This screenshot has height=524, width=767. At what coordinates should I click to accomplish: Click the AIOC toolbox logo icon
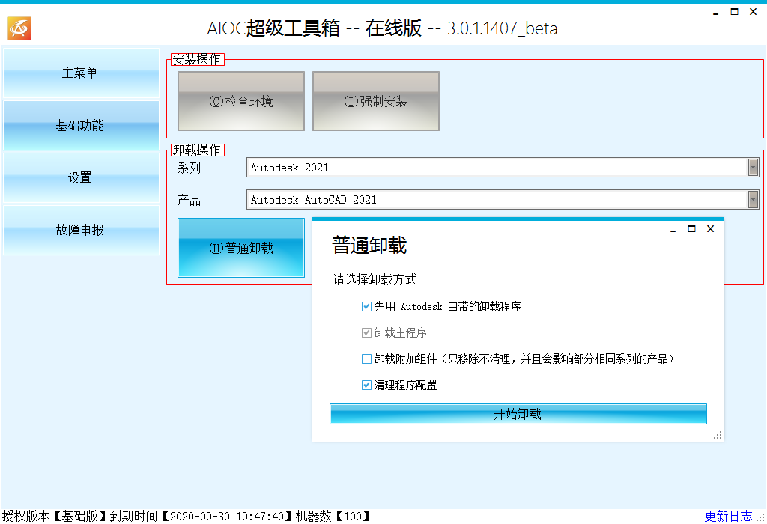[19, 28]
